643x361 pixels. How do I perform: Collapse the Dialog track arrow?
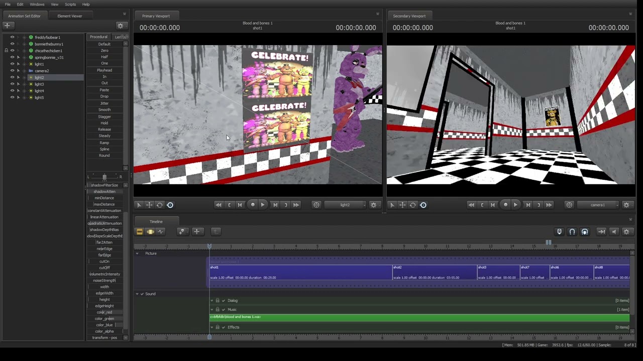tap(211, 300)
